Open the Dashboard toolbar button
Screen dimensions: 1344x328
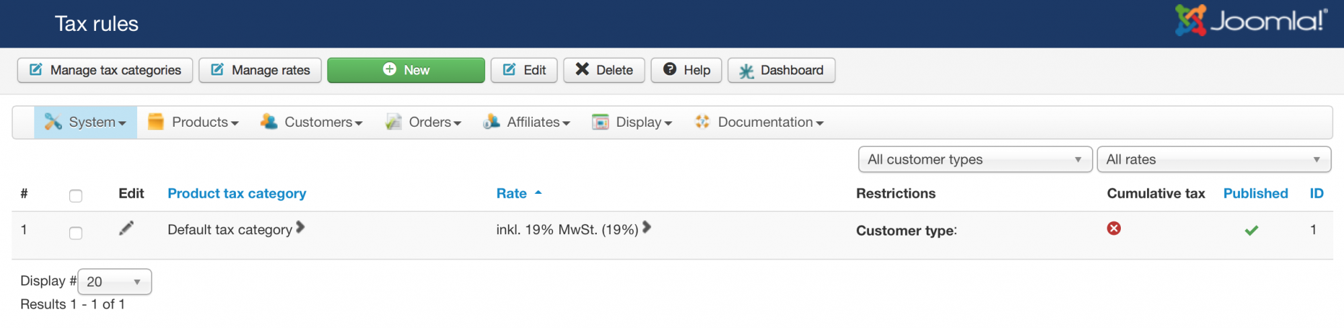pos(781,70)
